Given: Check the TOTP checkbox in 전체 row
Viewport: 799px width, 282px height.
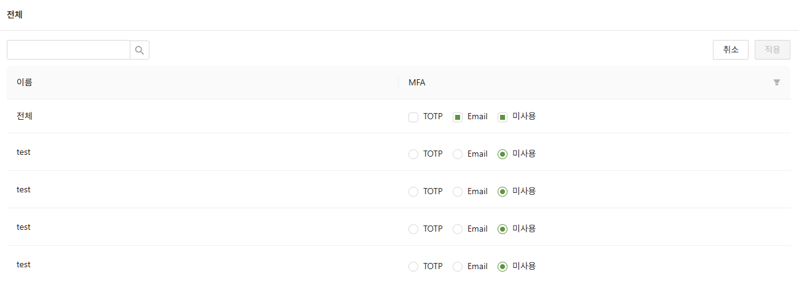Looking at the screenshot, I should tap(413, 117).
